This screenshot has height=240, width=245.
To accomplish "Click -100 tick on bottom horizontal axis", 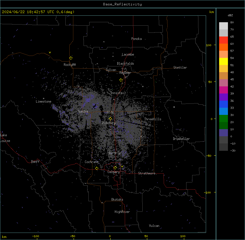I will (x=36, y=236).
